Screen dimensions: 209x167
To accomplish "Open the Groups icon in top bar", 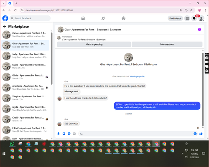I will coord(123,18).
